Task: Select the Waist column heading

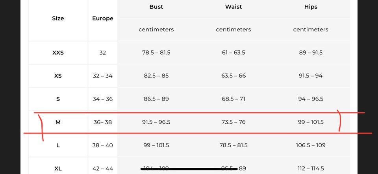Action: pos(233,7)
